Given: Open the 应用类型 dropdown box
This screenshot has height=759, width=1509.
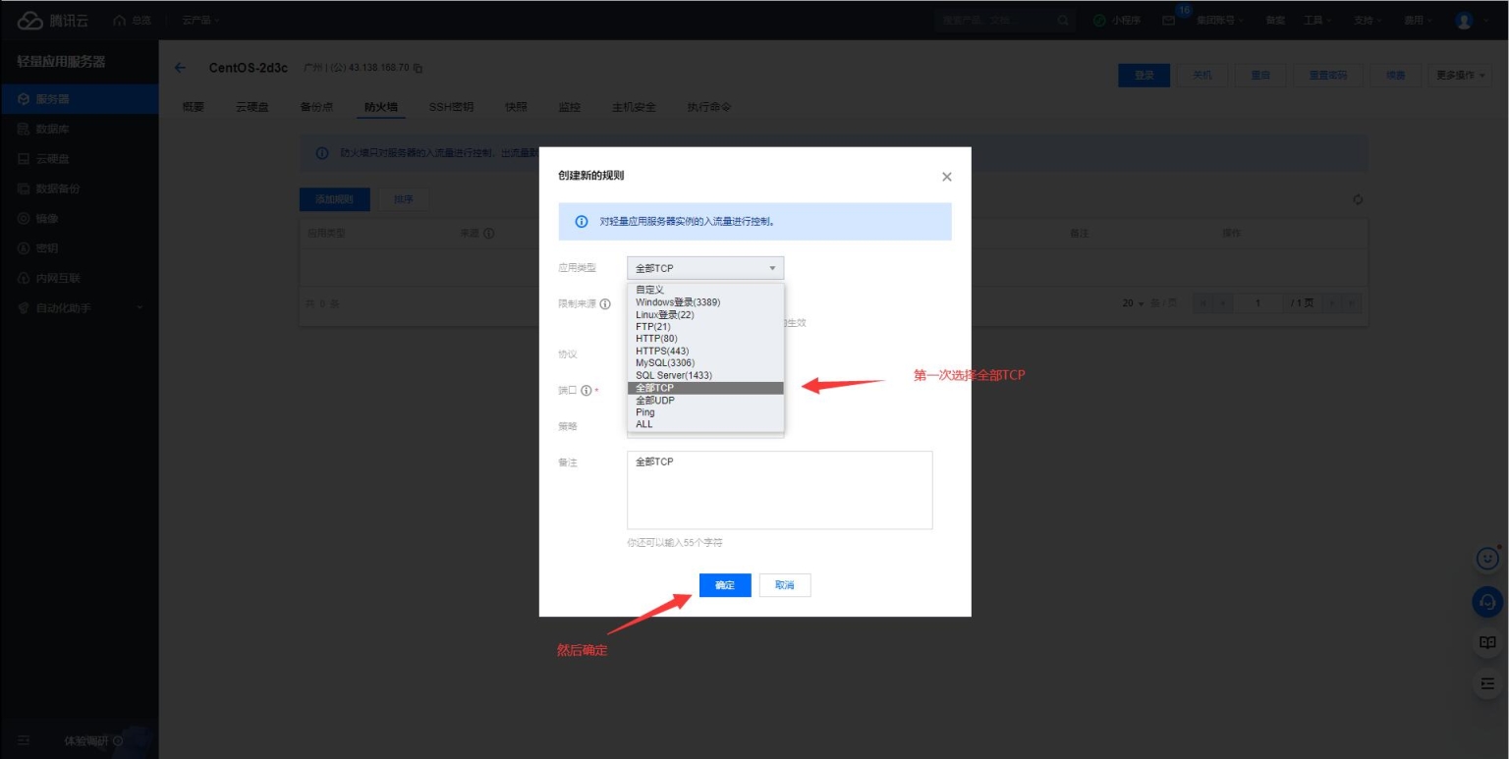Looking at the screenshot, I should 705,268.
